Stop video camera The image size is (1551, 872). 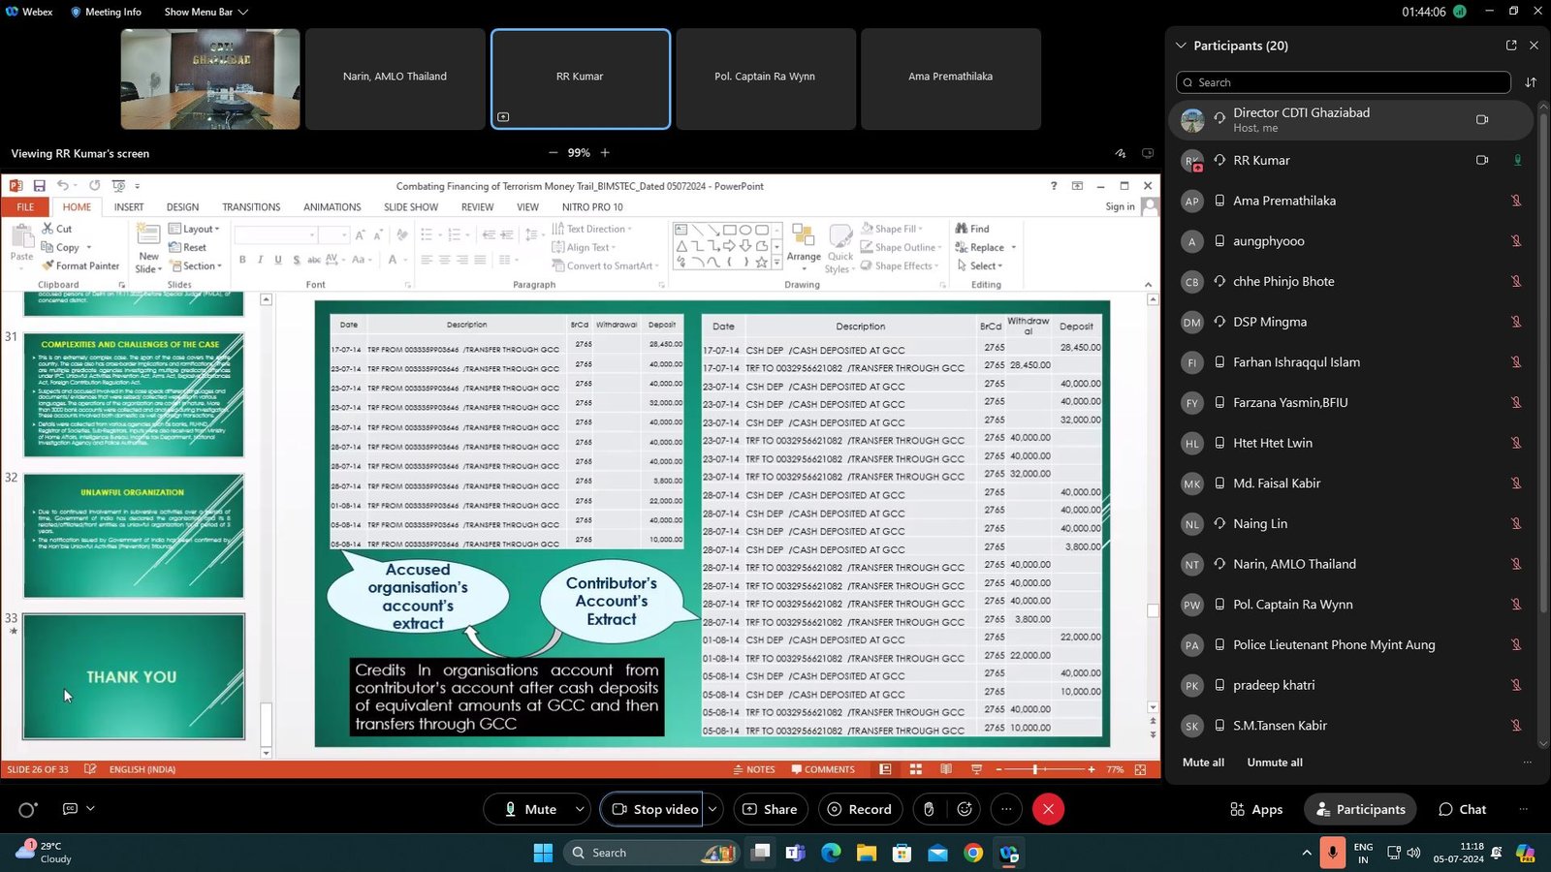(x=654, y=809)
